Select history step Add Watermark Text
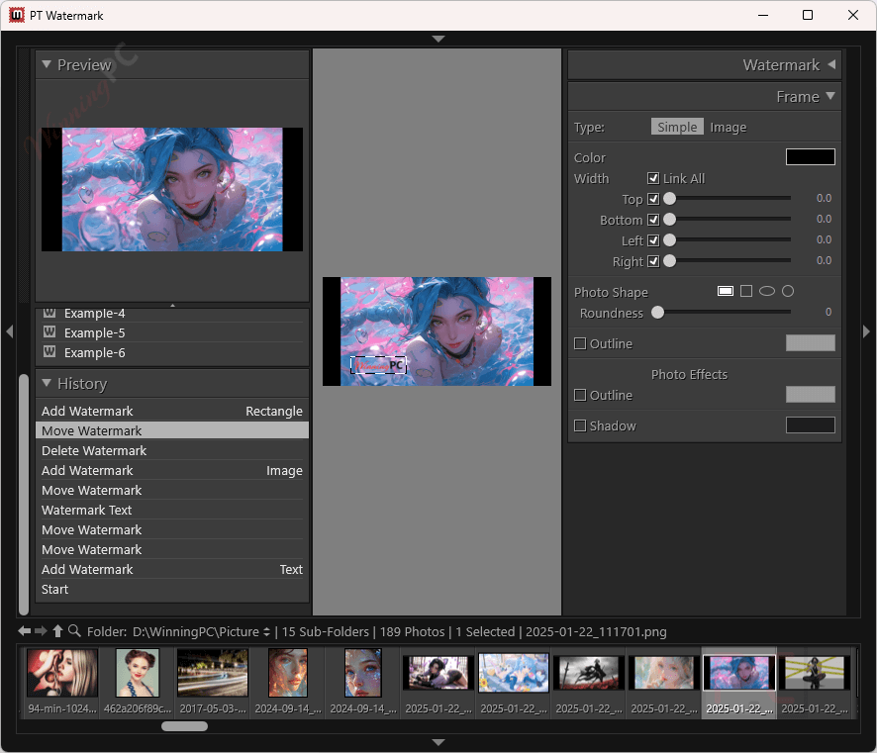 click(x=171, y=569)
